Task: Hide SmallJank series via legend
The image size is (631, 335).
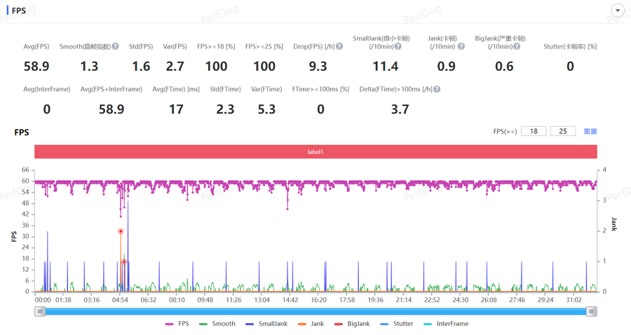Action: coord(266,324)
